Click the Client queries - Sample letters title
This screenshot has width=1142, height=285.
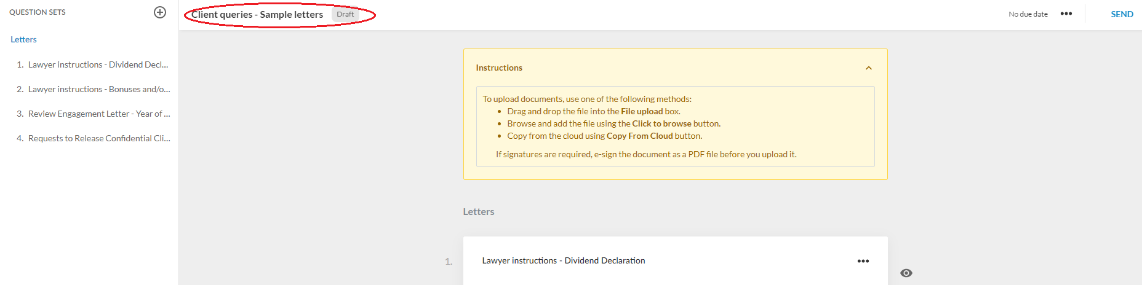point(257,14)
